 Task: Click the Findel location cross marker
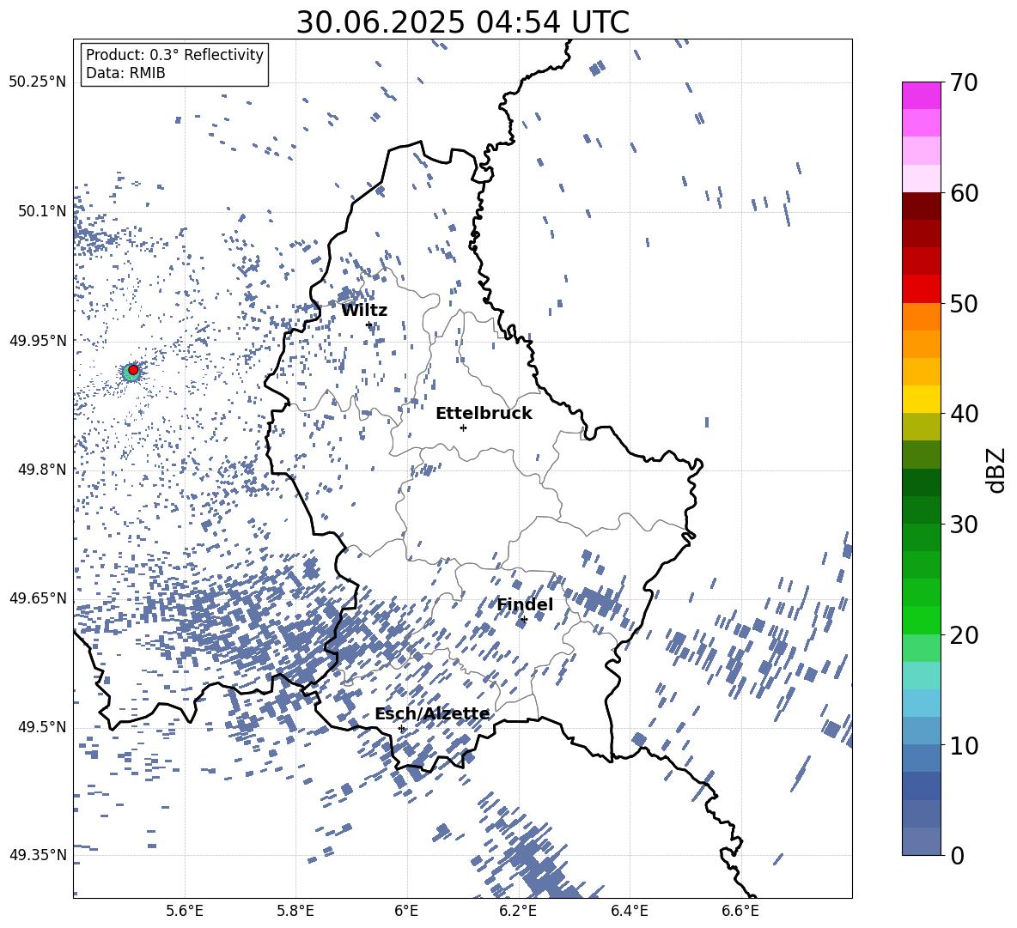pos(524,620)
